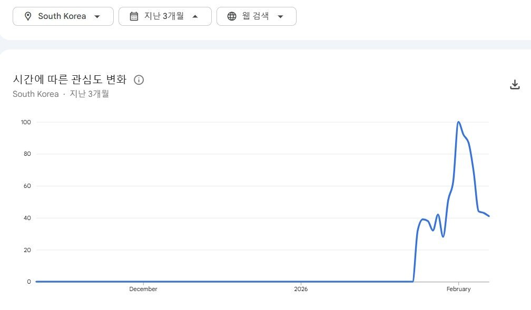The width and height of the screenshot is (531, 310).
Task: Collapse the 지난 3개월 time range caret
Action: pyautogui.click(x=195, y=16)
